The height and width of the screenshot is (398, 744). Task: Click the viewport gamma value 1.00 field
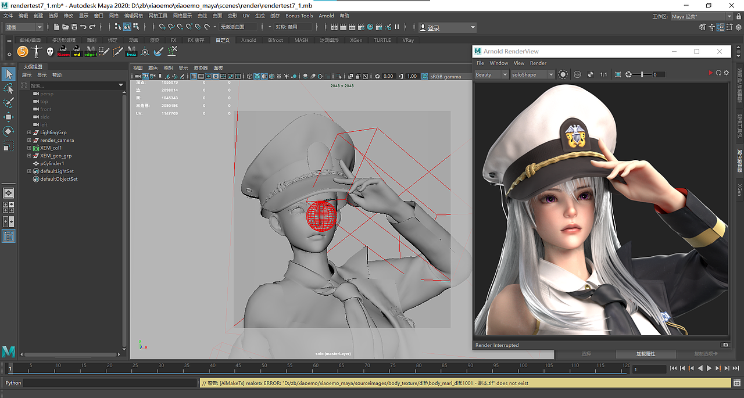coord(412,76)
